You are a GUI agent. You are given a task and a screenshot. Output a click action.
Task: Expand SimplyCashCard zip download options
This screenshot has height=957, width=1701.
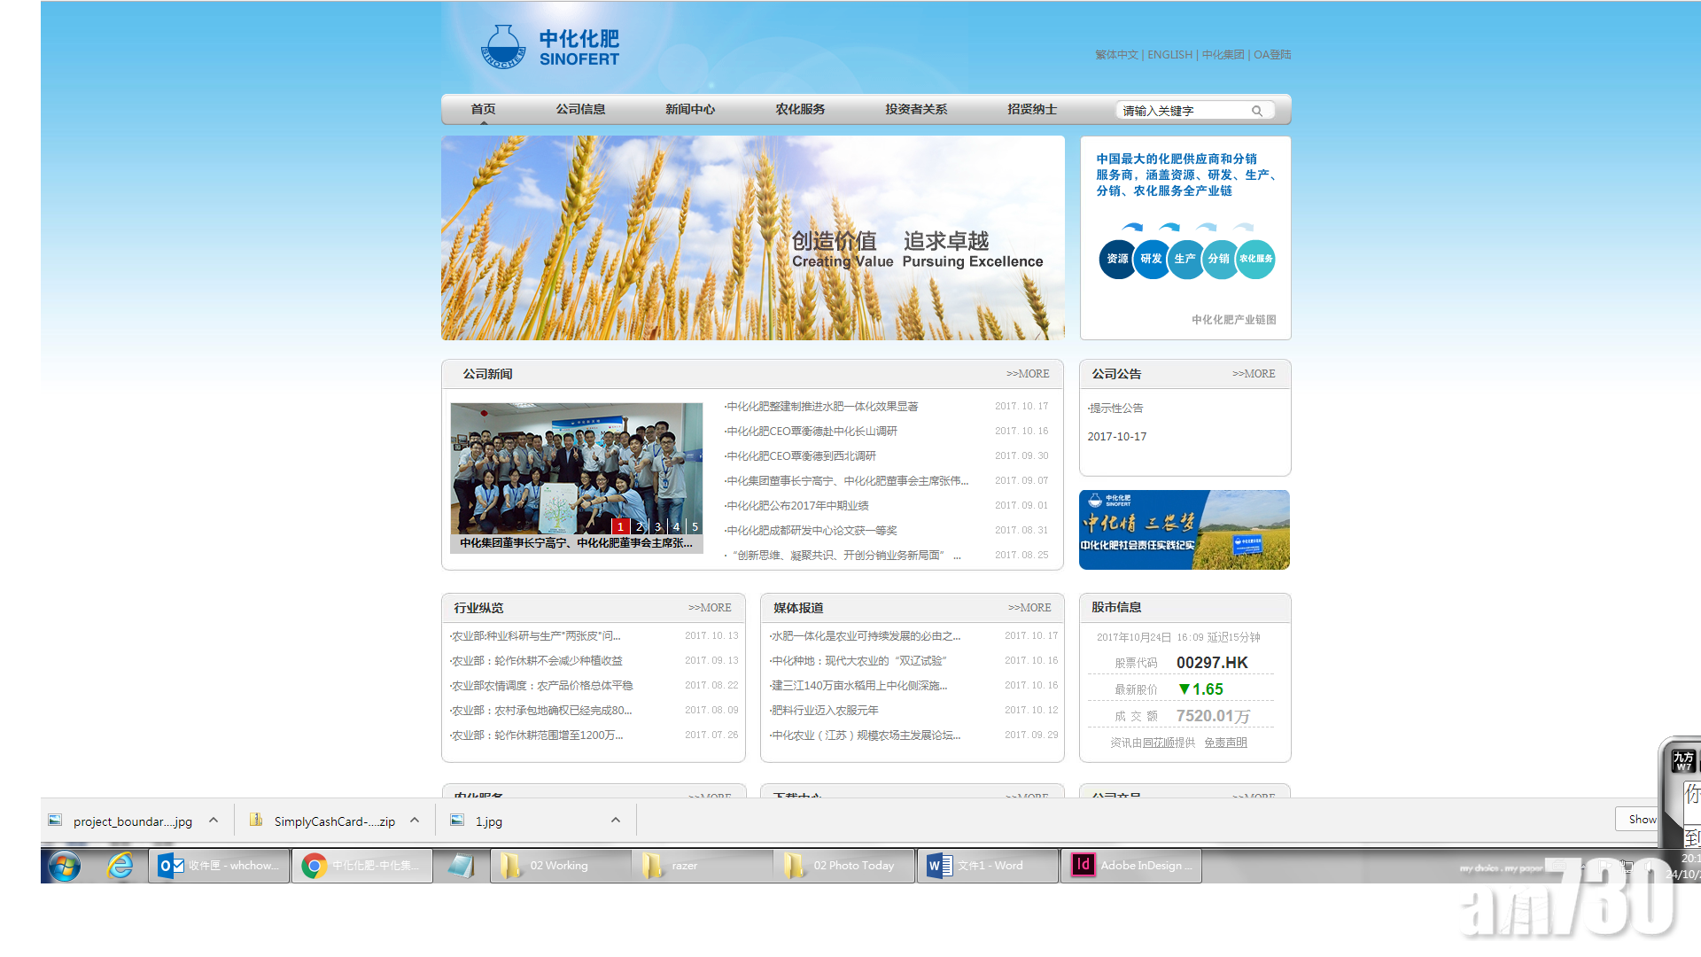tap(415, 821)
